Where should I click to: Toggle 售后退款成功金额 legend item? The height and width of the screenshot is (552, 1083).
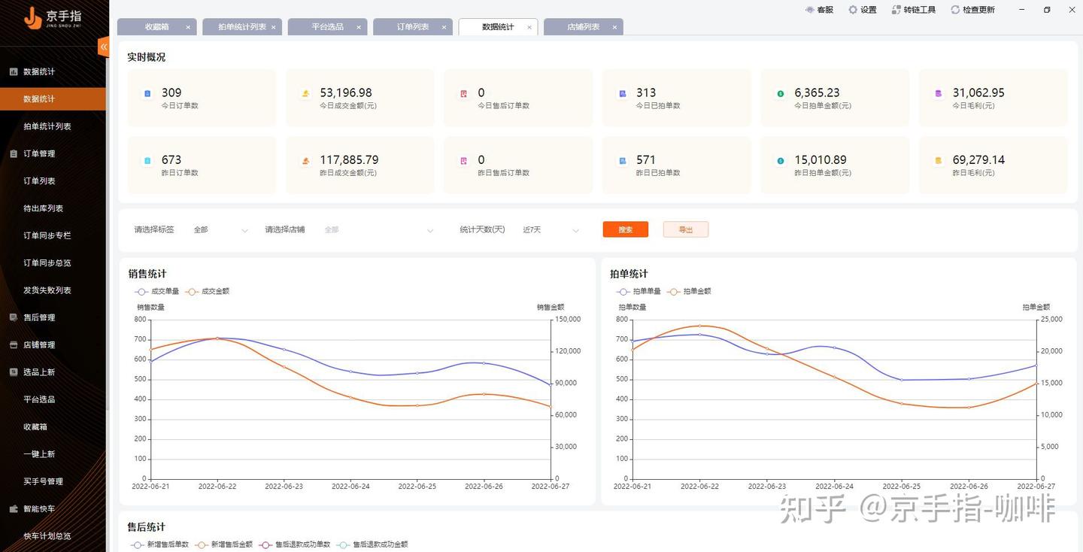click(372, 544)
